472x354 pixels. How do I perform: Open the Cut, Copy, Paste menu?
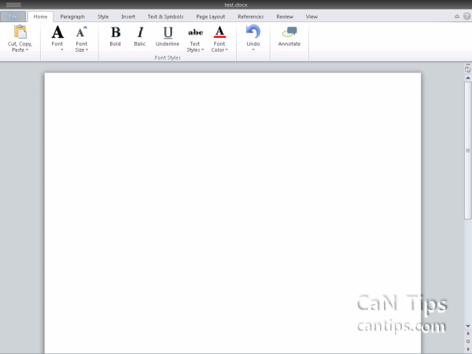[20, 39]
